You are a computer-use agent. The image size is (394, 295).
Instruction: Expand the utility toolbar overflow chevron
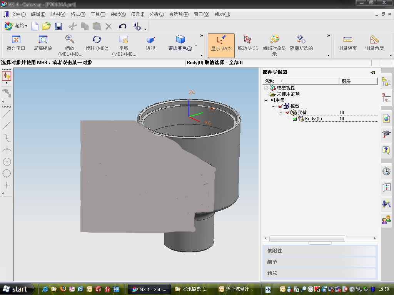point(329,36)
